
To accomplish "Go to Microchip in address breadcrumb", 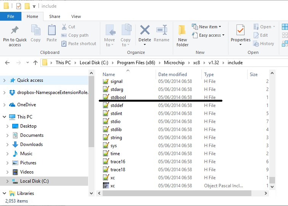I will [x=174, y=63].
